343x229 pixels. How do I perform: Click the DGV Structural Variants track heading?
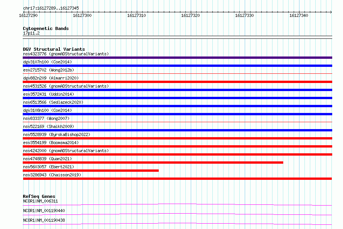[x=54, y=49]
